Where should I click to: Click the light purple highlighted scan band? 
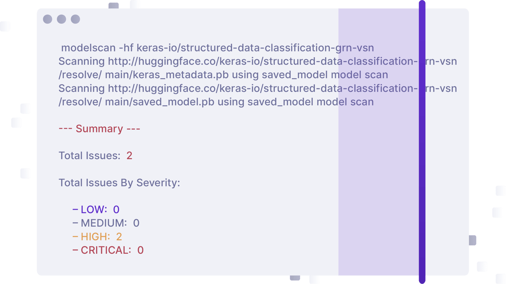click(x=378, y=168)
